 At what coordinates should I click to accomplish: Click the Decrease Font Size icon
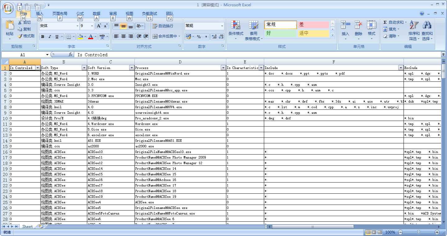tap(106, 26)
